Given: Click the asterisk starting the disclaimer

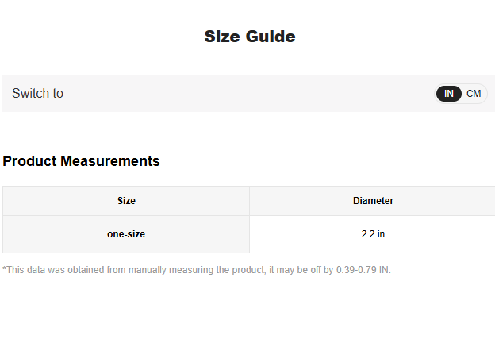Looking at the screenshot, I should pos(5,270).
